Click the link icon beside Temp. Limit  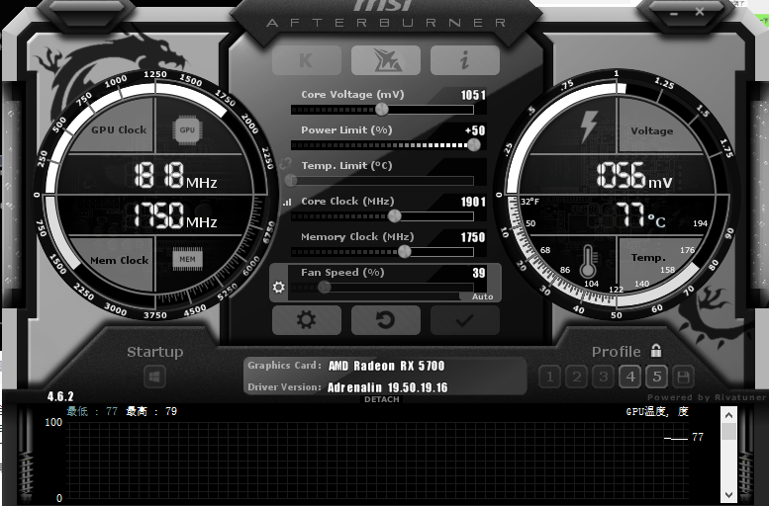tap(286, 164)
